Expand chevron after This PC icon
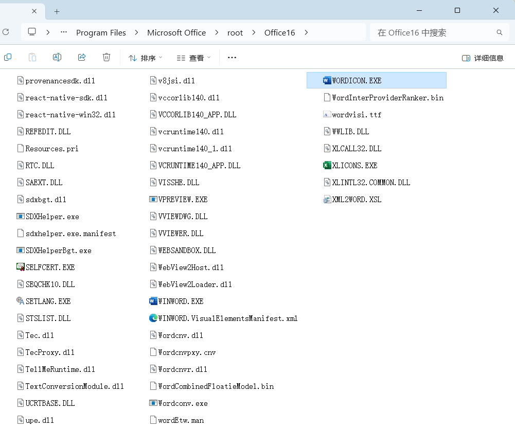Screen dimensions: 515x429 48,32
